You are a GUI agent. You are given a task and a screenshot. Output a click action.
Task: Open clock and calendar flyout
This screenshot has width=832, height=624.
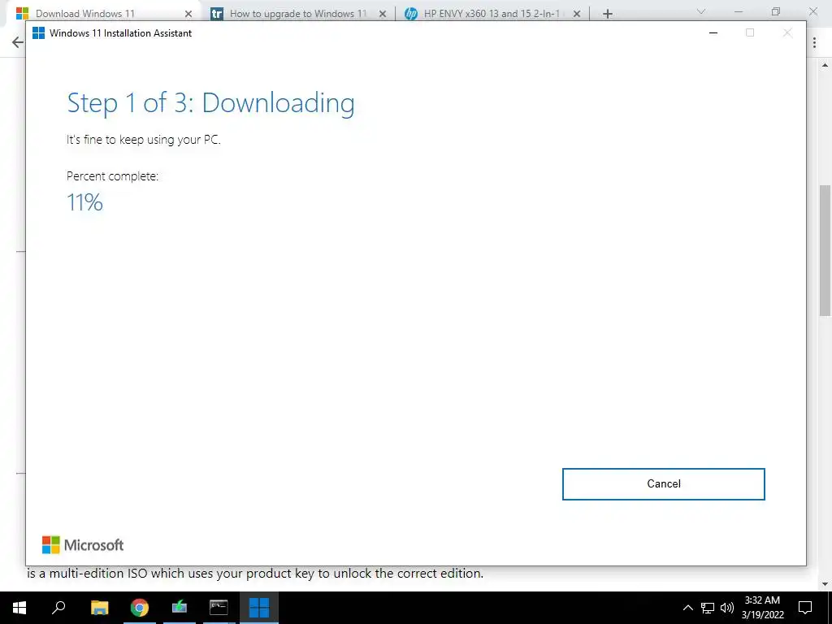[762, 608]
